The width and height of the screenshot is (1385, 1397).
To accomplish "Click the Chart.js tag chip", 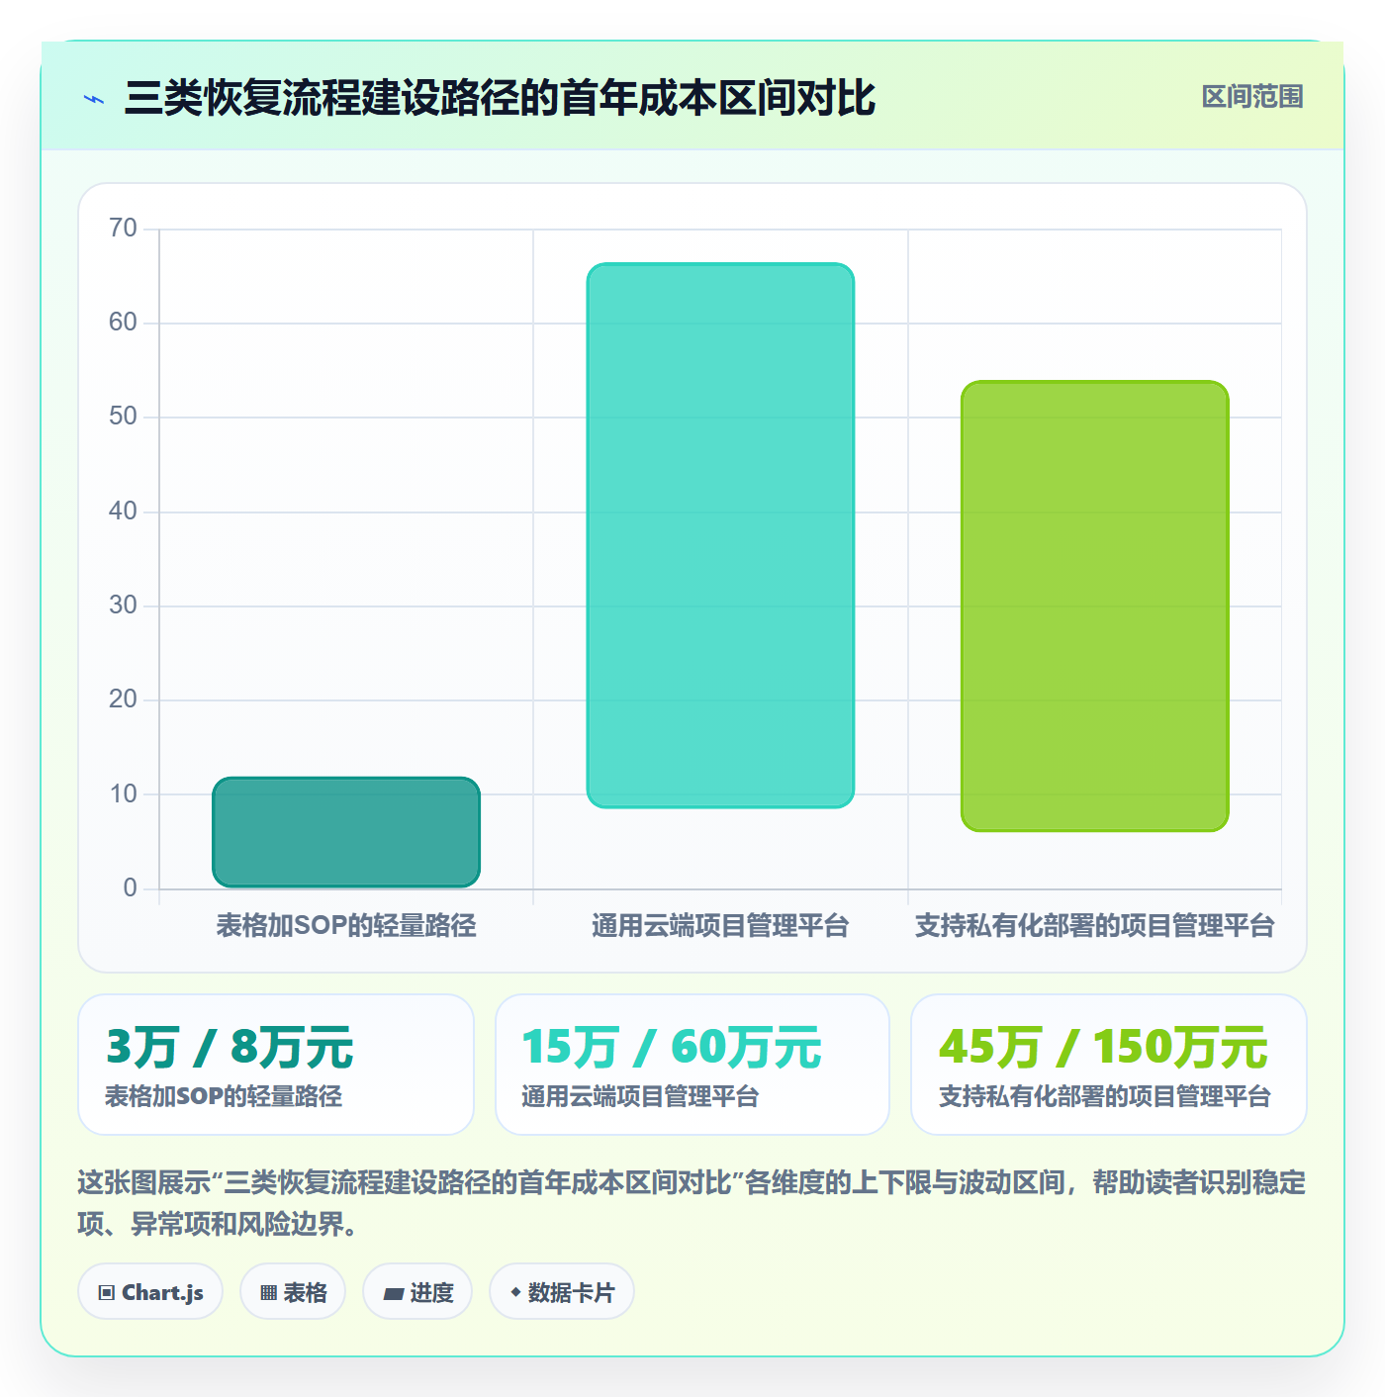I will tap(150, 1291).
